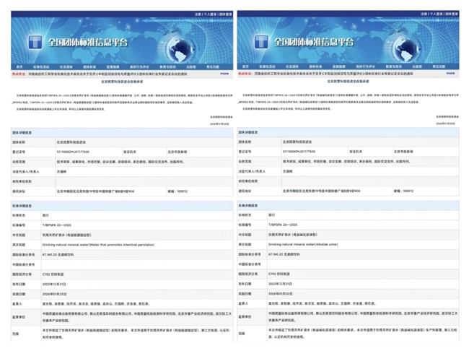Open 注册 link on the left page
Viewport: 469px width, 351px height.
point(198,14)
